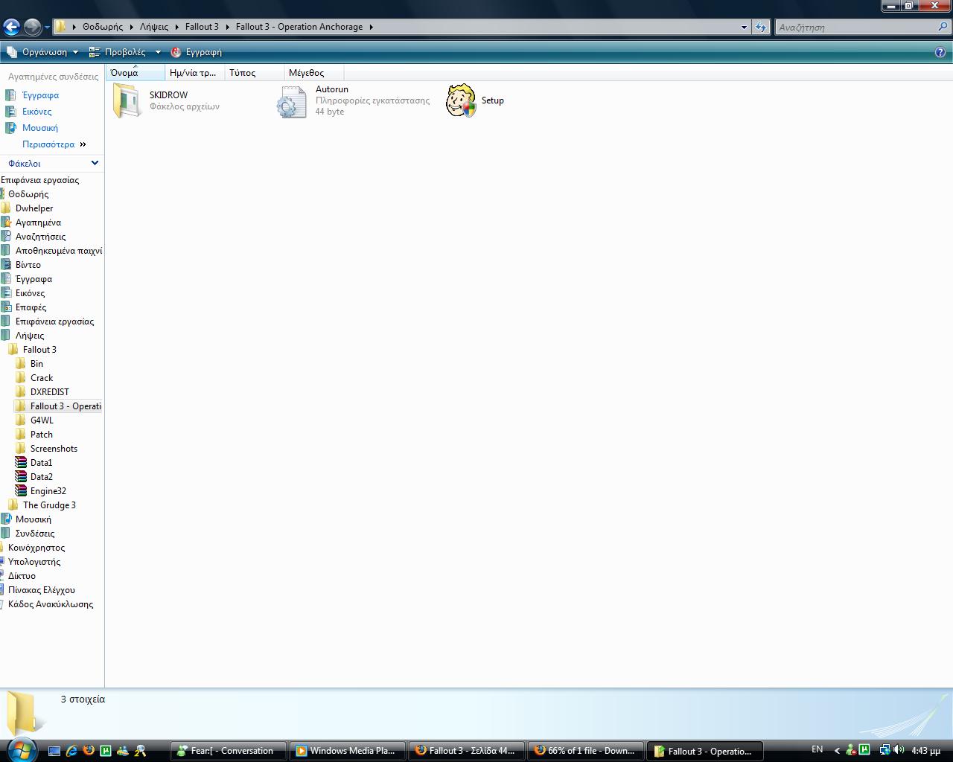Screen dimensions: 953x762
Task: Click the Forward navigation arrow button
Action: [x=32, y=27]
